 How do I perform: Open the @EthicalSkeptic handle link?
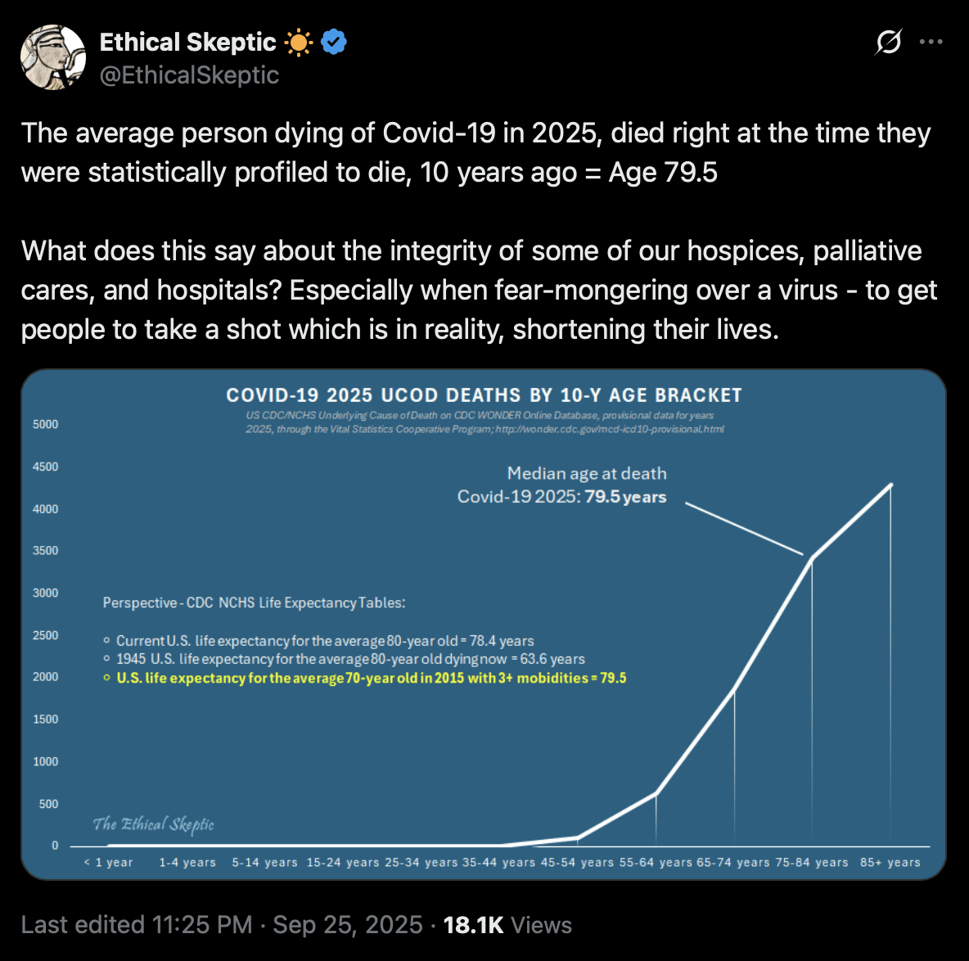pos(189,75)
